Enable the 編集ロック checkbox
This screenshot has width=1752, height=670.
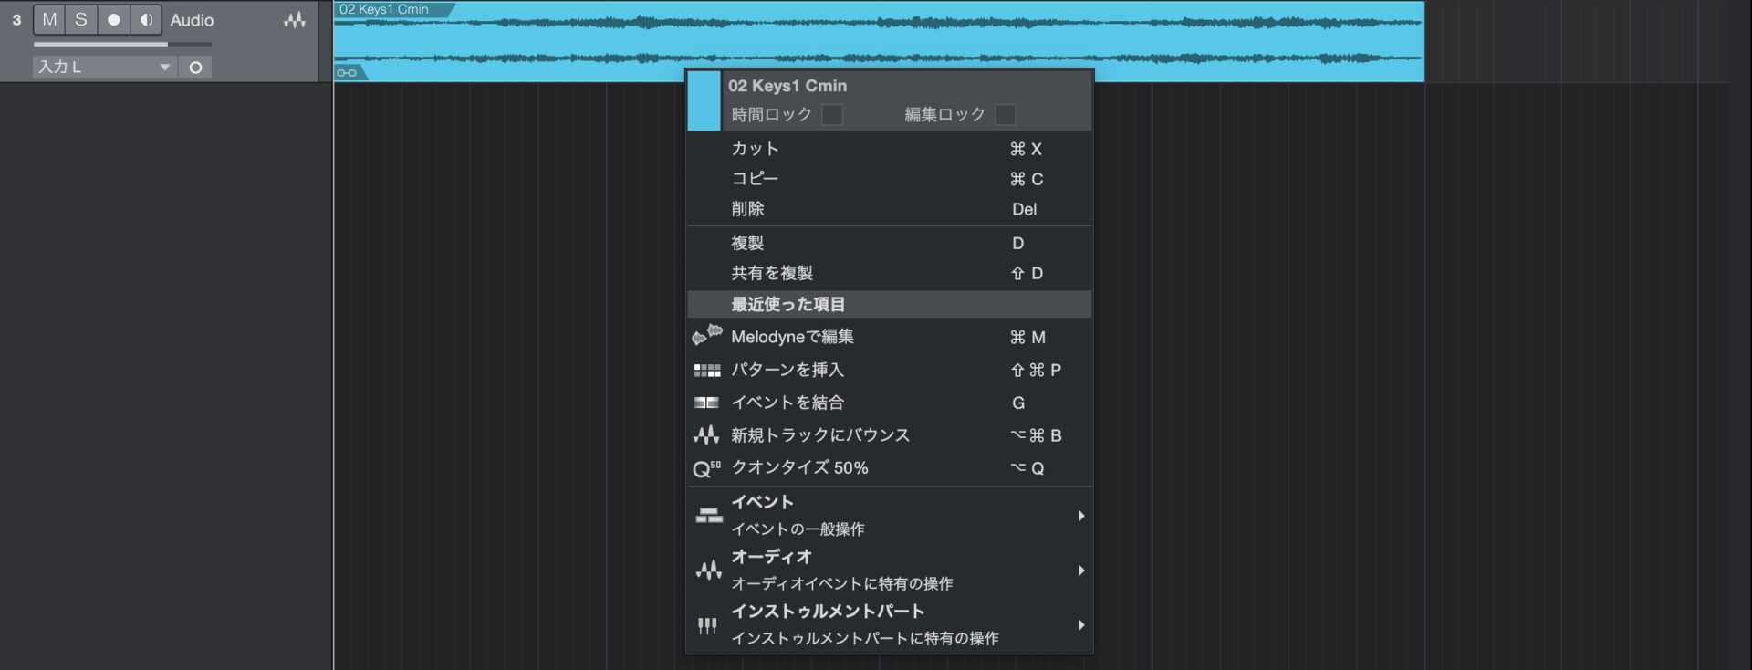click(1005, 114)
